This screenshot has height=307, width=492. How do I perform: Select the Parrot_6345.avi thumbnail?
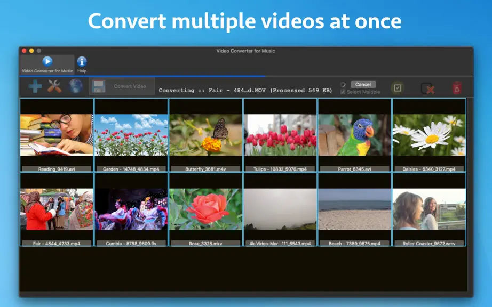coord(354,135)
